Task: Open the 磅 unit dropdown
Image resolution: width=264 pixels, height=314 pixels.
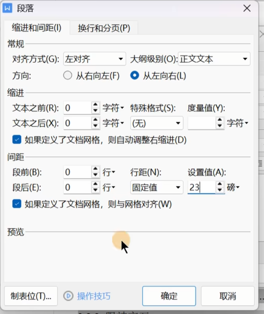Action: [233, 187]
